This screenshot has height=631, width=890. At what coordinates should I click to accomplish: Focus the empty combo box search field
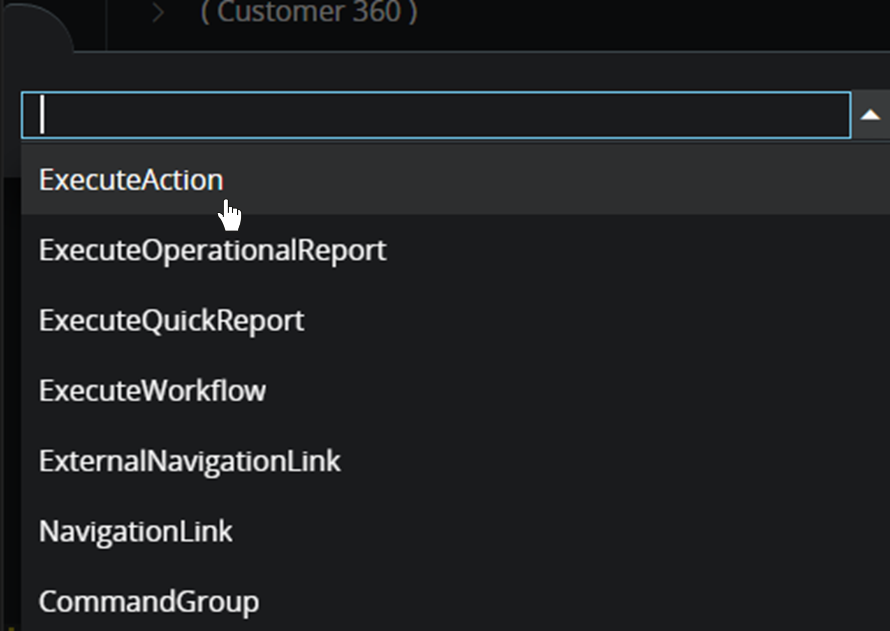click(435, 116)
